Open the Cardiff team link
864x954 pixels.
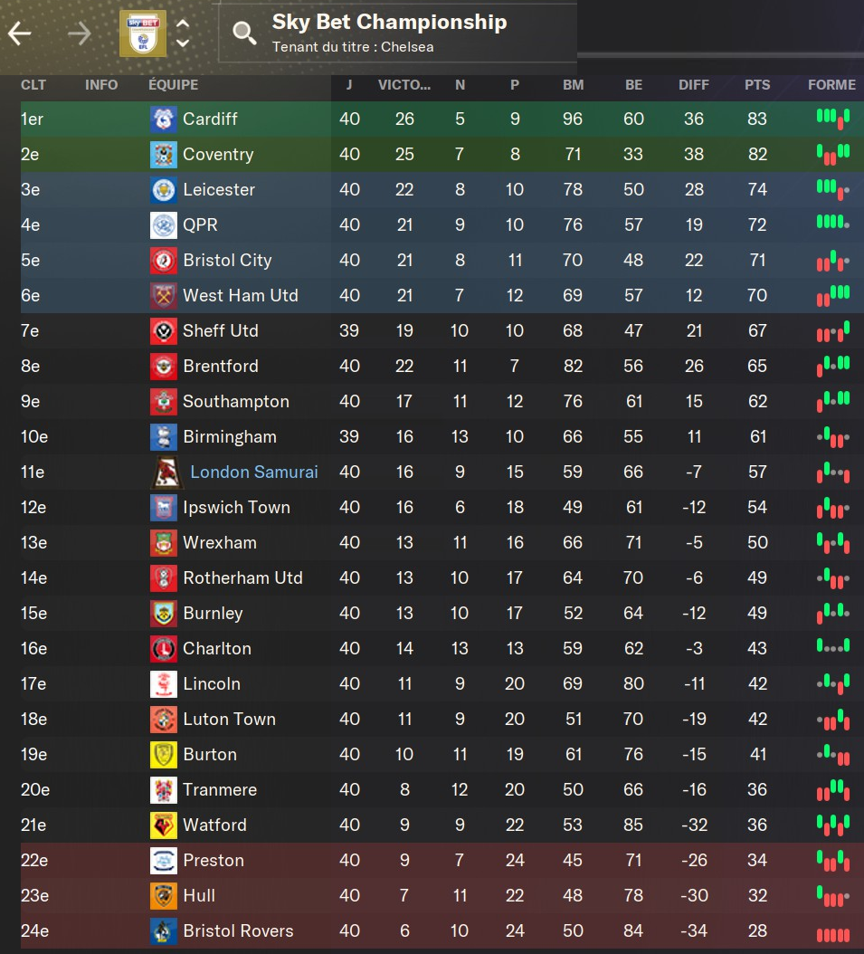(210, 119)
